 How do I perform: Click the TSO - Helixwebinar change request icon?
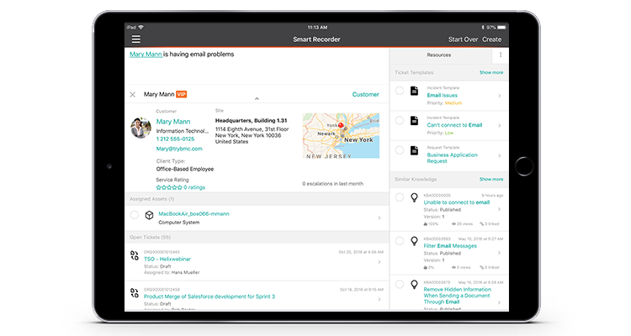tap(135, 257)
